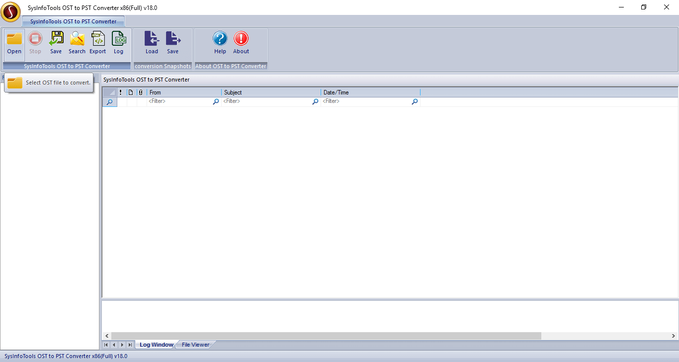
Task: Launch the Search tool
Action: coord(77,43)
